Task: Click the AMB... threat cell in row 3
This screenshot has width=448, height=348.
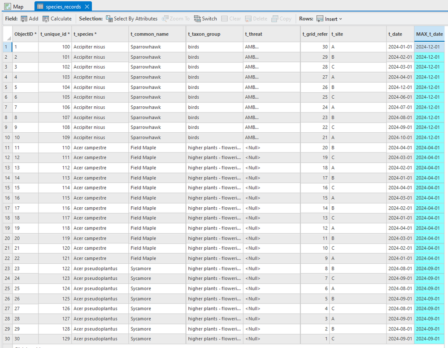Action: (271, 67)
